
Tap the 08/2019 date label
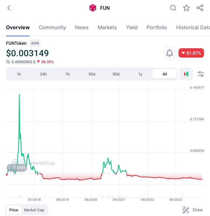[63, 200]
